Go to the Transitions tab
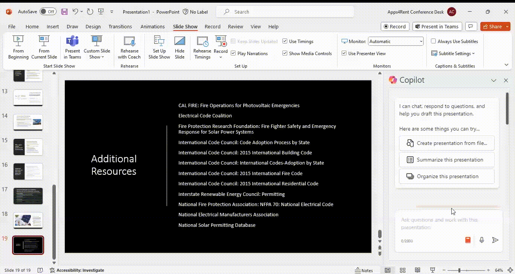Image resolution: width=515 pixels, height=274 pixels. [120, 26]
